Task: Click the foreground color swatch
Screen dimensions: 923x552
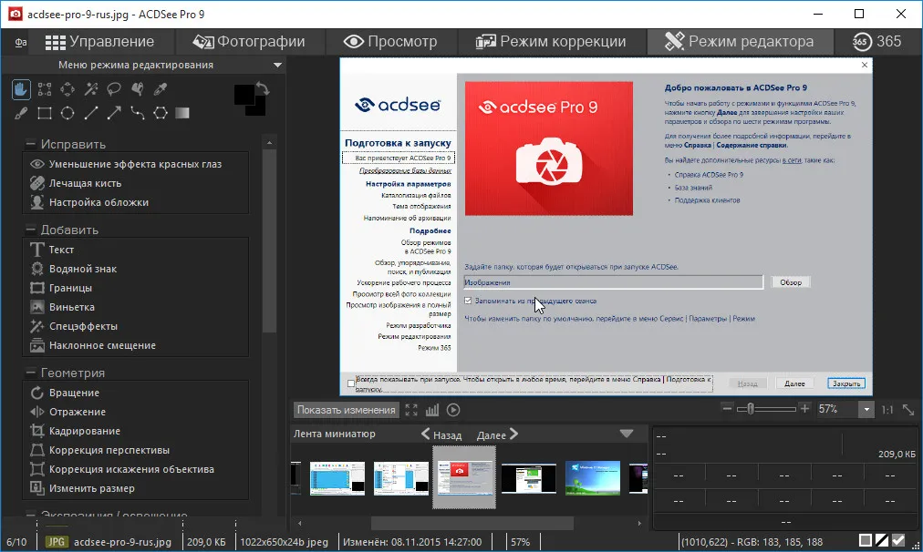Action: (x=244, y=94)
